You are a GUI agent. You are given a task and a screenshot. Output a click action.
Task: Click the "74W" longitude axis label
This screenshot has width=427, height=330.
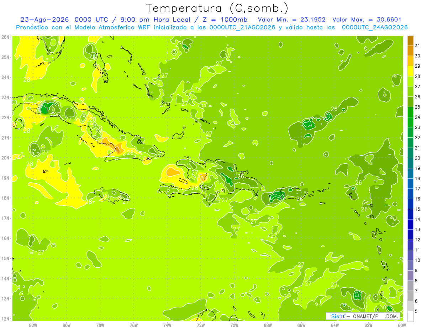coord(167,325)
